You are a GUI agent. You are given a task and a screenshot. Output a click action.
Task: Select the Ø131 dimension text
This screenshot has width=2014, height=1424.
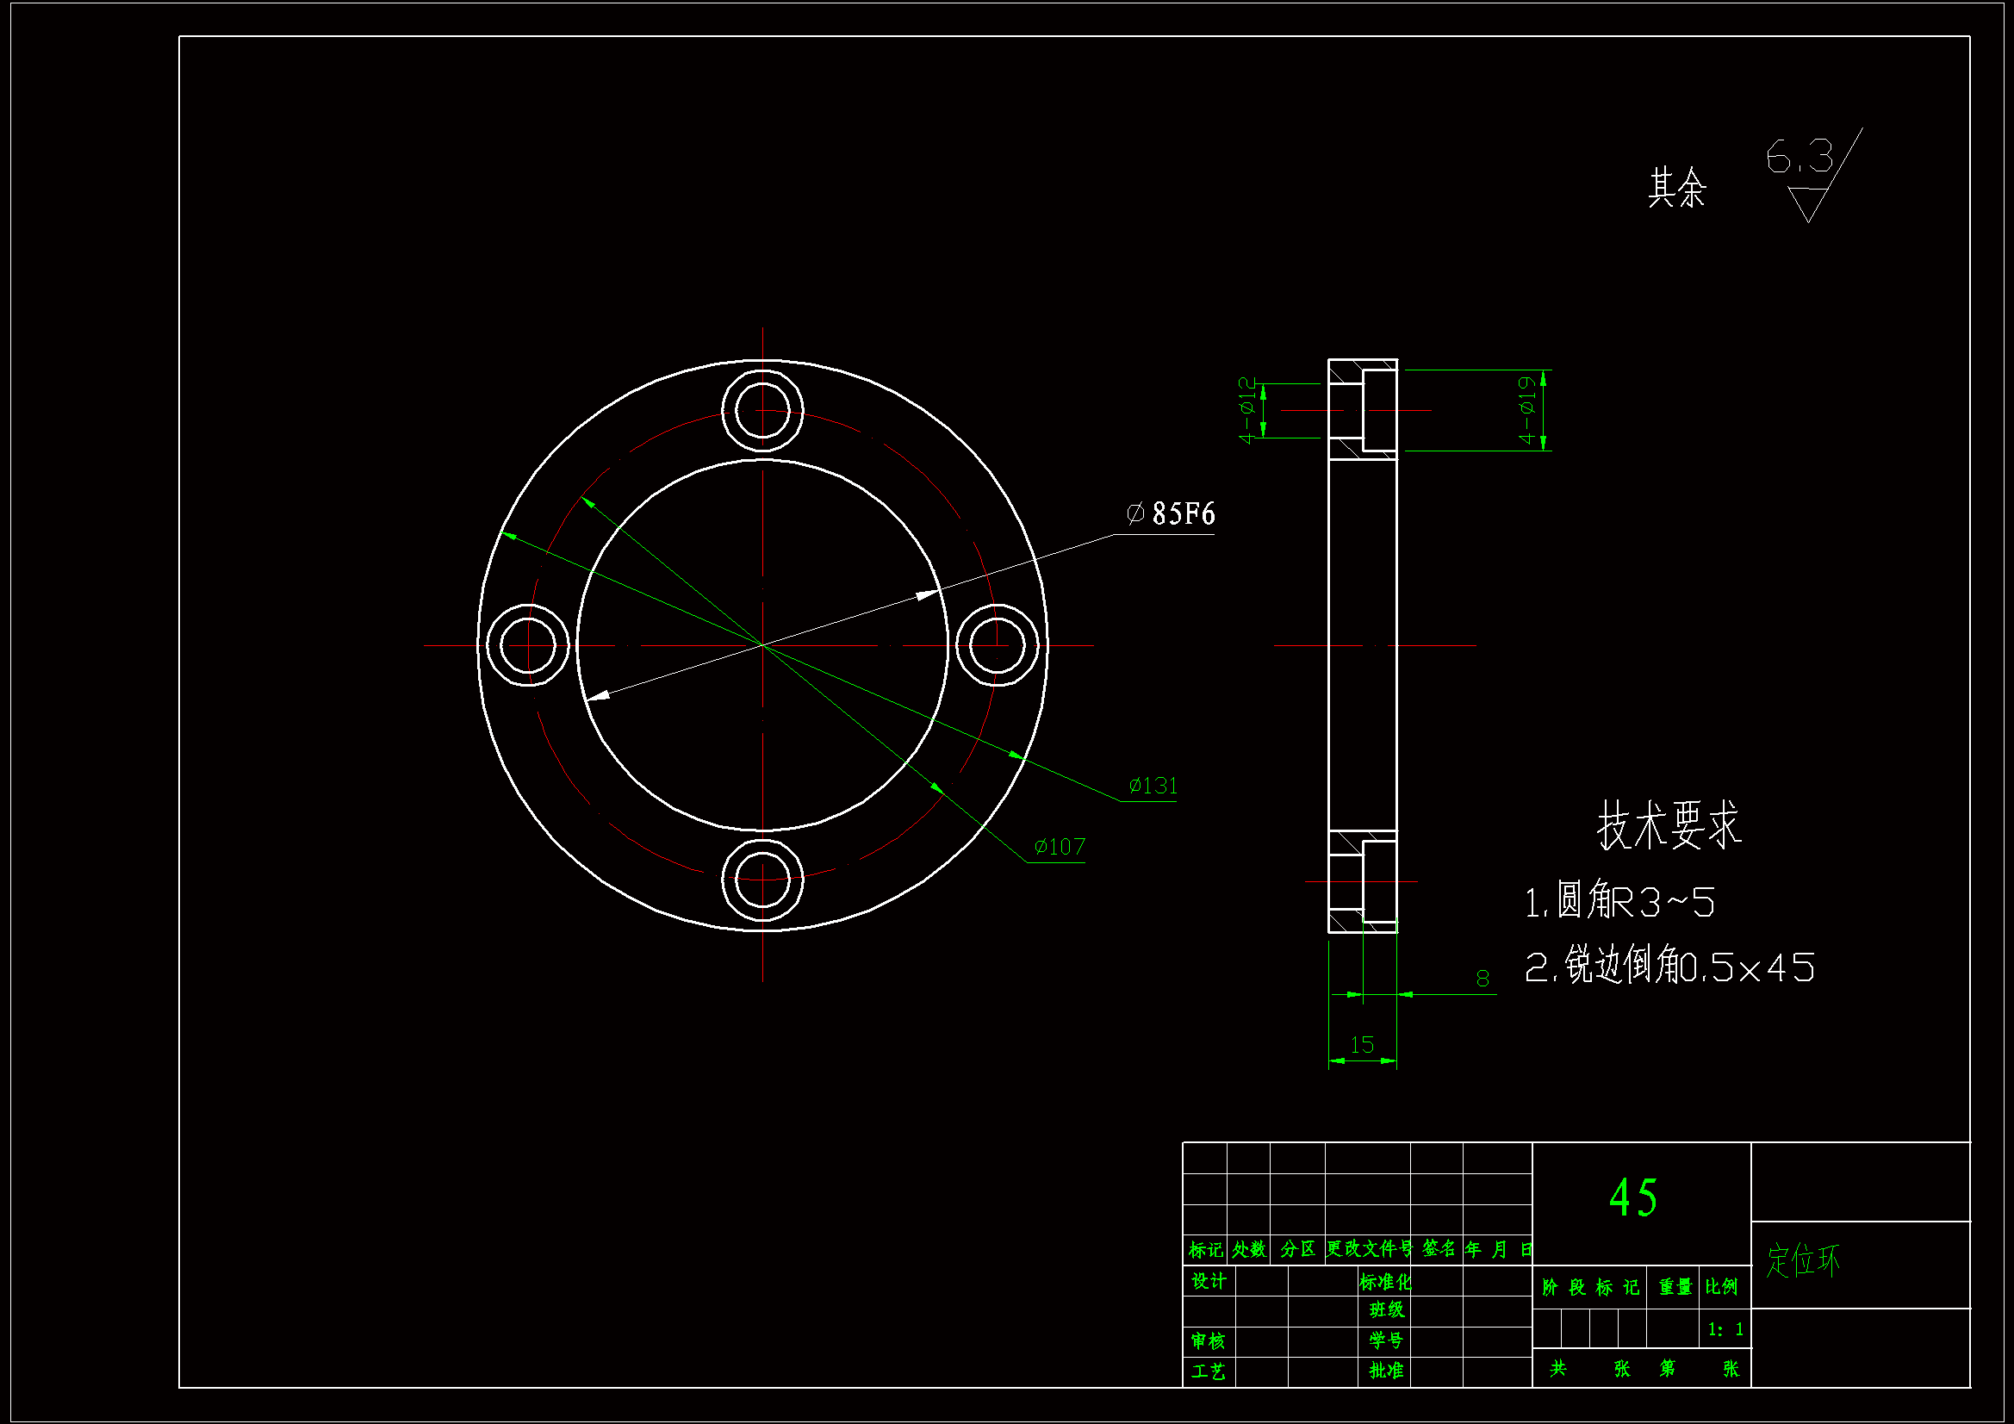(x=1153, y=787)
